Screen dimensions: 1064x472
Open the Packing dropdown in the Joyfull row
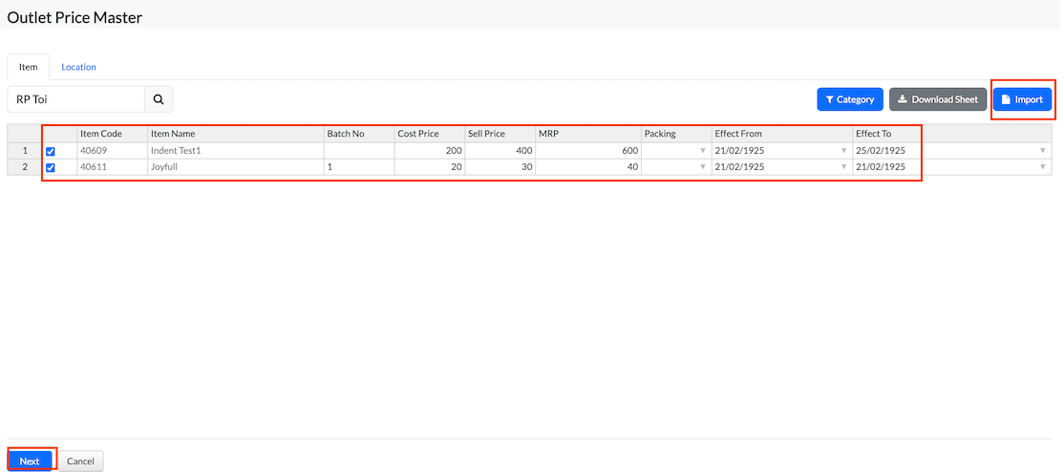[703, 167]
